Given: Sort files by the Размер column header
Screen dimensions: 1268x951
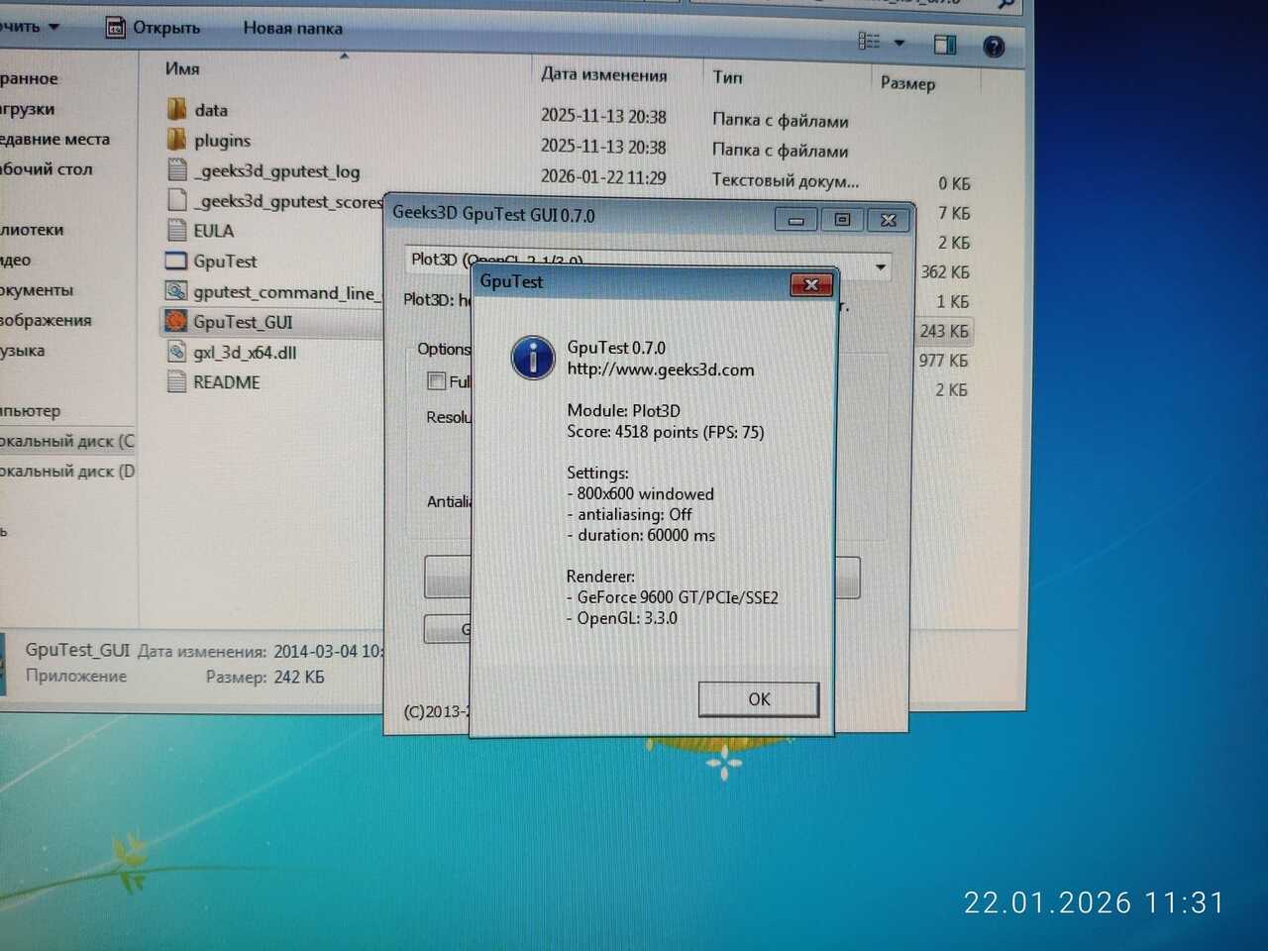Looking at the screenshot, I should 907,83.
